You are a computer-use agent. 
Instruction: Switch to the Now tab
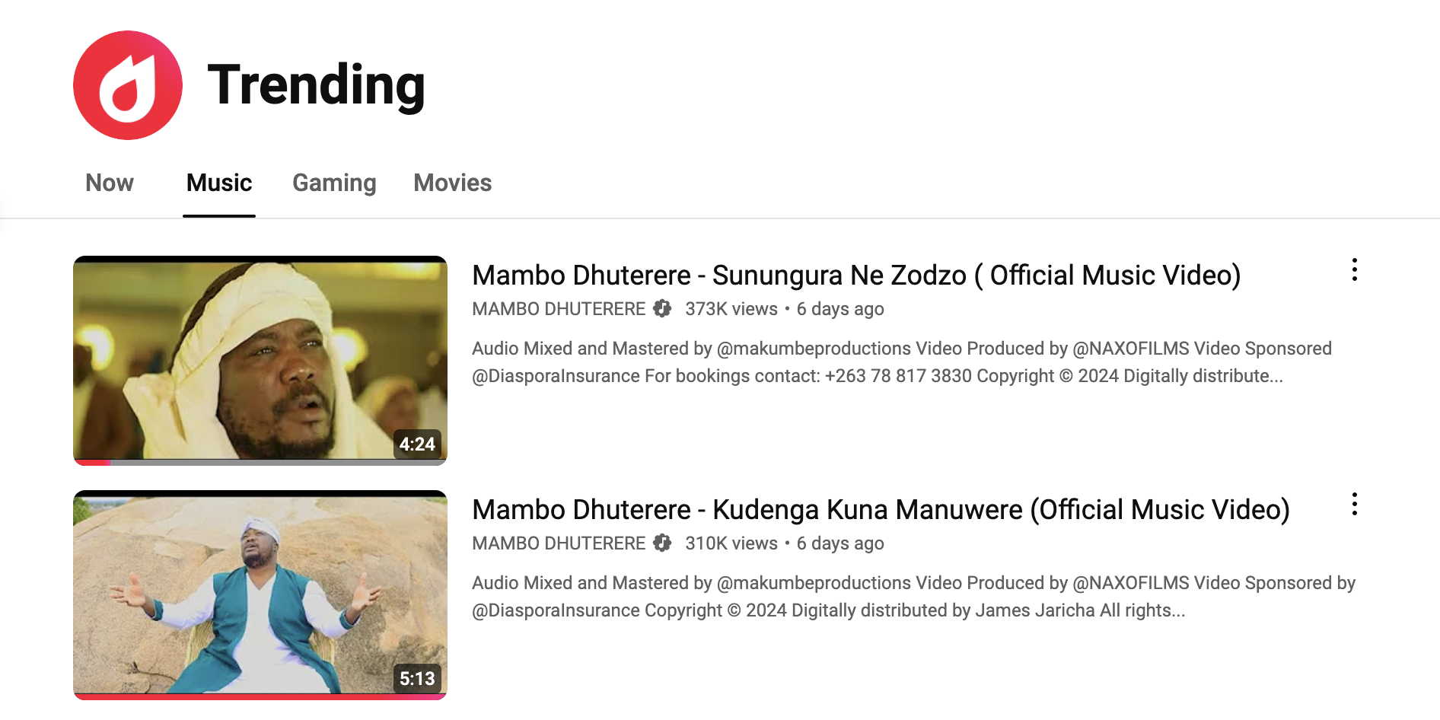click(110, 183)
